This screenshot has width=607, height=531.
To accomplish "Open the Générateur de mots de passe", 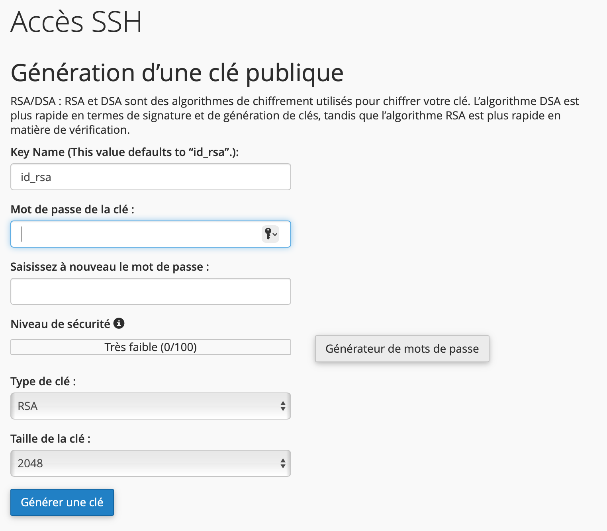I will [x=402, y=349].
